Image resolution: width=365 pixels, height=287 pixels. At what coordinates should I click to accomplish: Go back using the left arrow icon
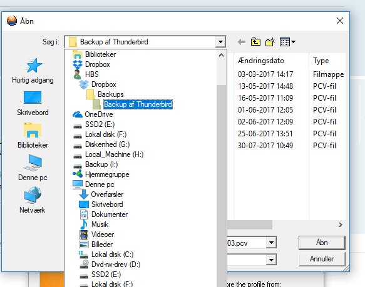click(242, 42)
